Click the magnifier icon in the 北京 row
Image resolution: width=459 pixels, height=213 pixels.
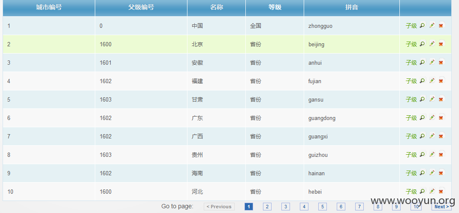(x=422, y=44)
